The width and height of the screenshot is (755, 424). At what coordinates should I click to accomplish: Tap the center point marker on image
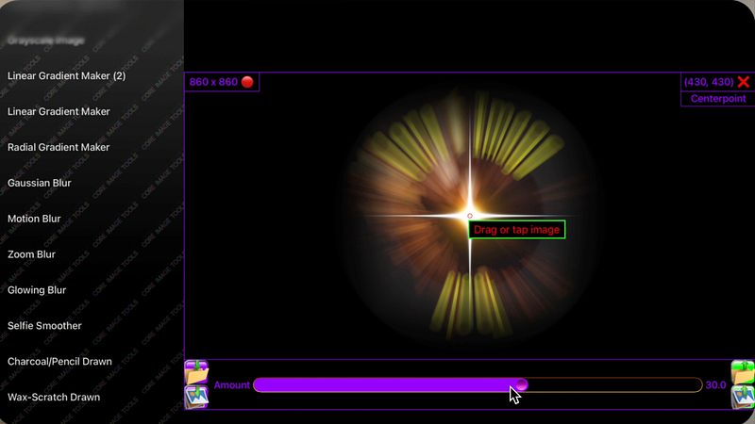470,216
